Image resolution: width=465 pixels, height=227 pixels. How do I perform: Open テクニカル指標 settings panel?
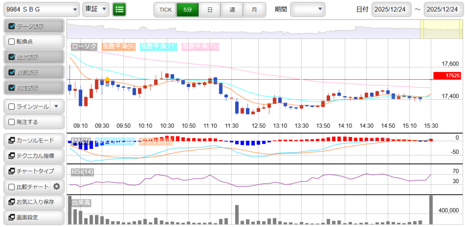[x=34, y=156]
